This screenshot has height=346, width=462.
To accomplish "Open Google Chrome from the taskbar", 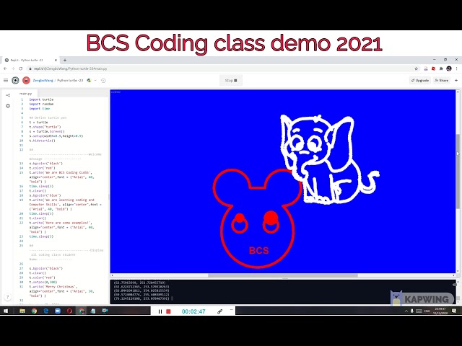I will coord(34,311).
